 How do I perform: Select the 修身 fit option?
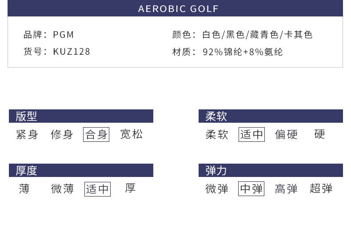click(62, 134)
